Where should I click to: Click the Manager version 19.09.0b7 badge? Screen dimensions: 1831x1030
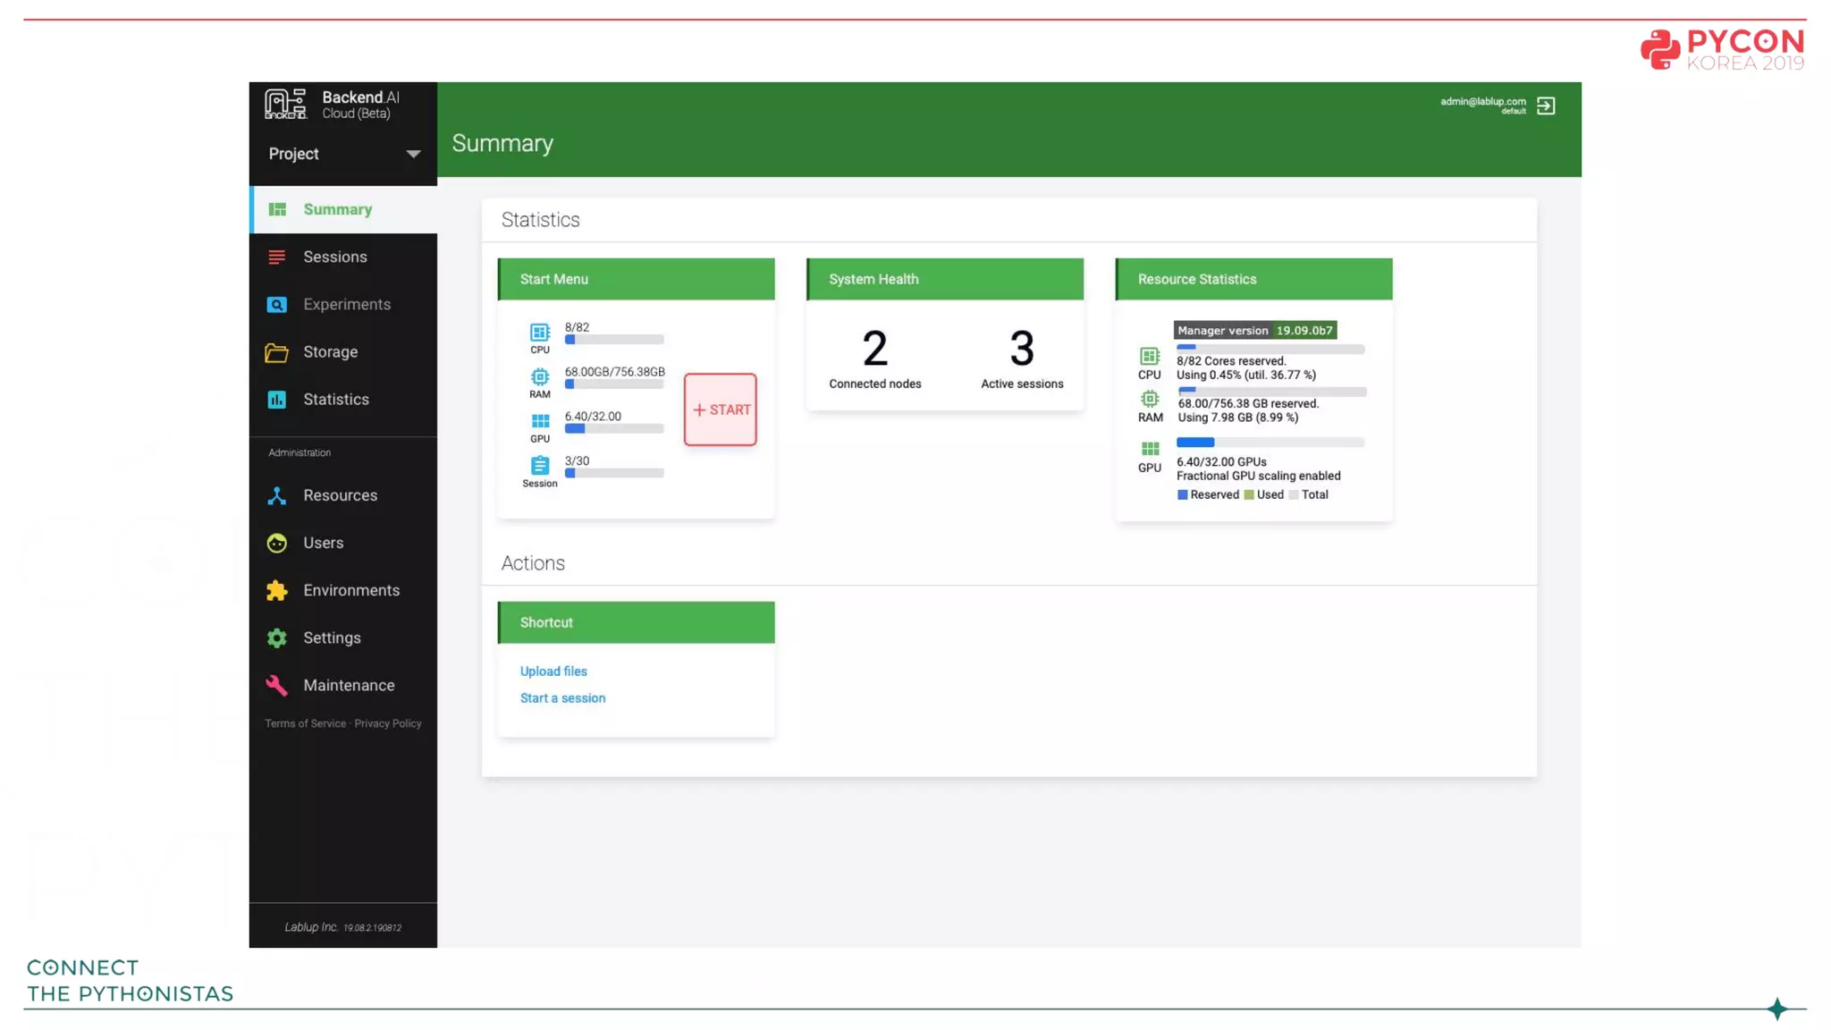coord(1254,330)
